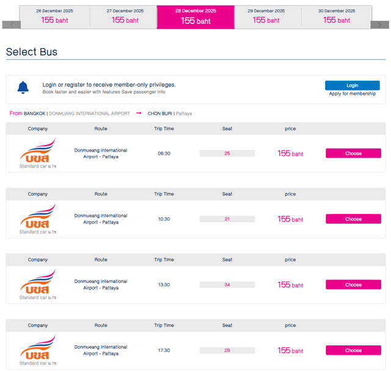
Task: Click the pink route direction arrow
Action: point(139,113)
